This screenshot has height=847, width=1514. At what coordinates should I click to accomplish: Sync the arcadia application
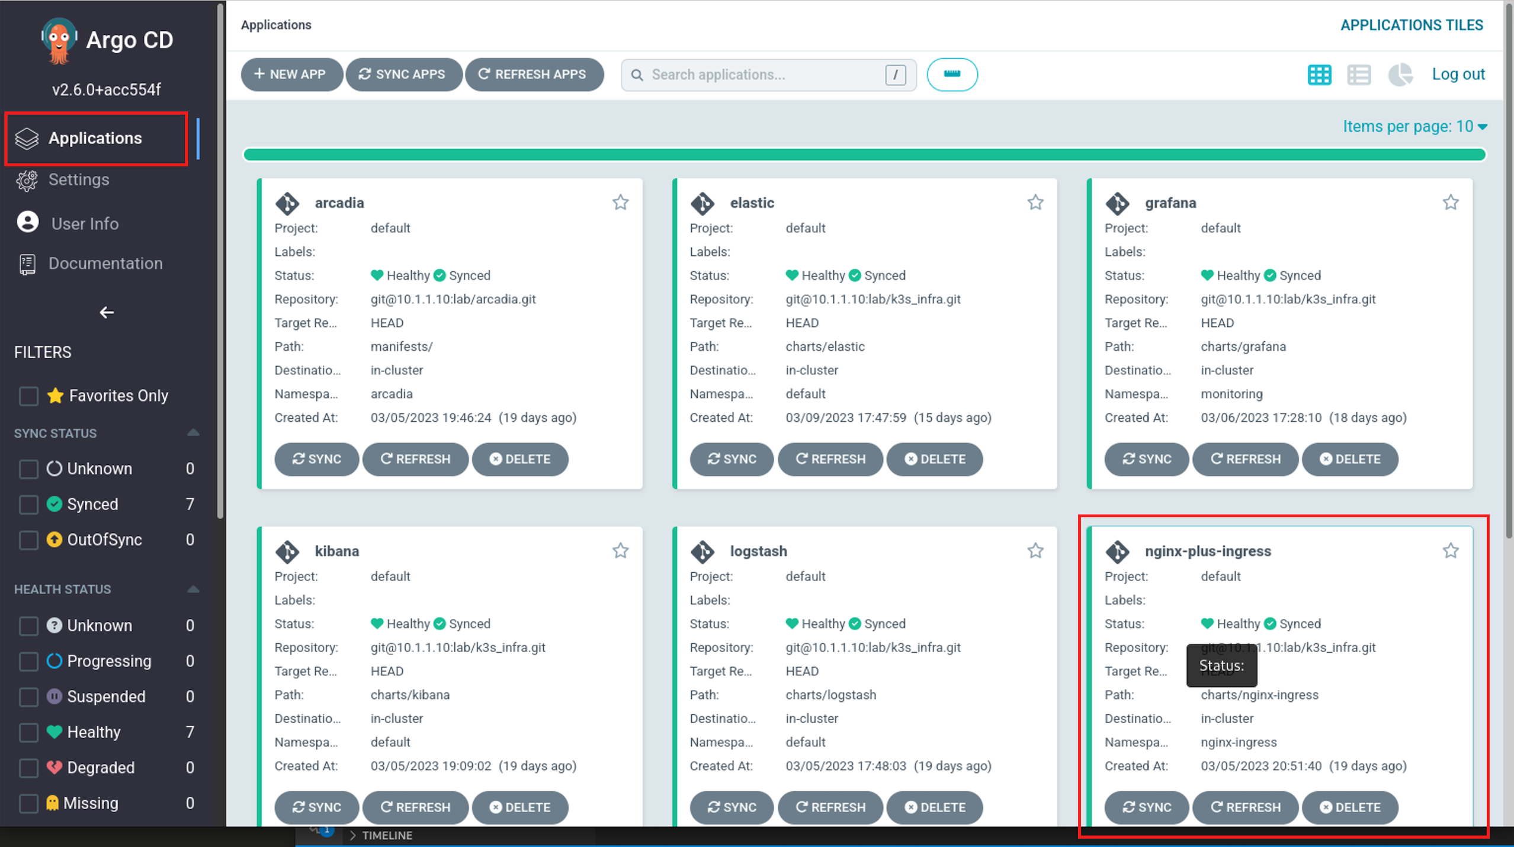click(x=316, y=459)
